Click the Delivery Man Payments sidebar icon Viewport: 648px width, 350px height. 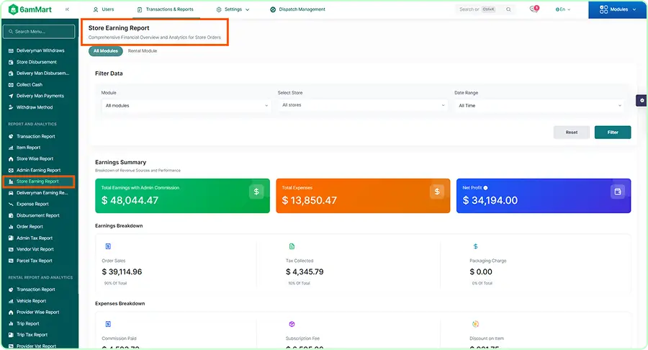point(11,96)
